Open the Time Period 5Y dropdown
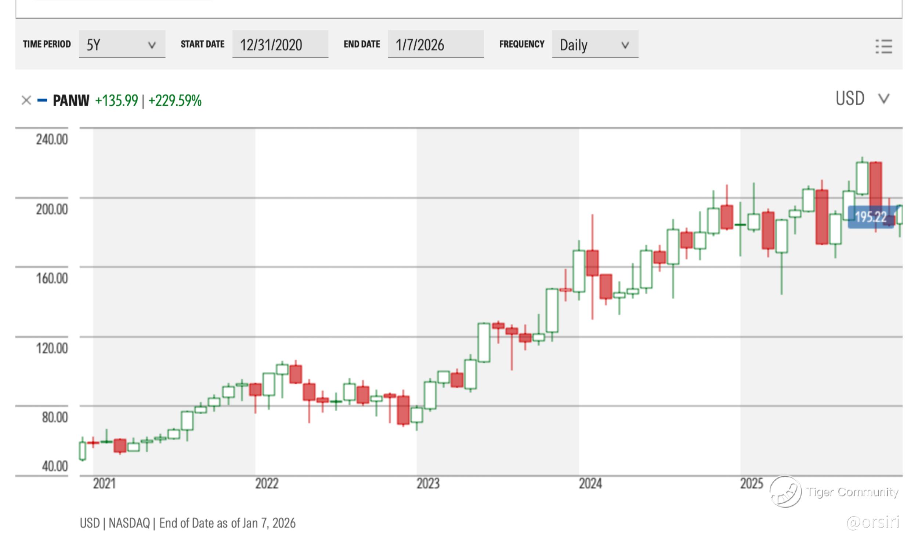Screen dimensions: 918x543 (122, 45)
